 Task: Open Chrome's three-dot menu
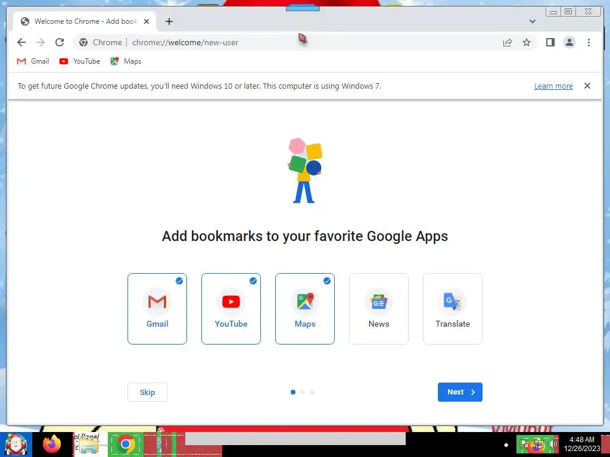point(589,42)
